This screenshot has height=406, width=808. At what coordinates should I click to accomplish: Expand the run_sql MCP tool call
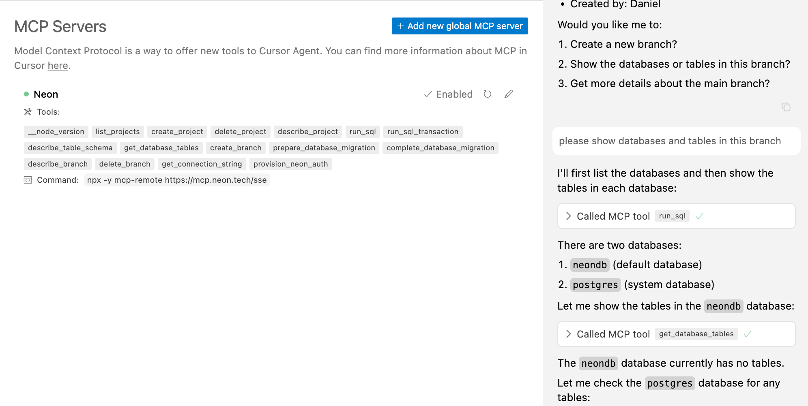[x=569, y=216]
